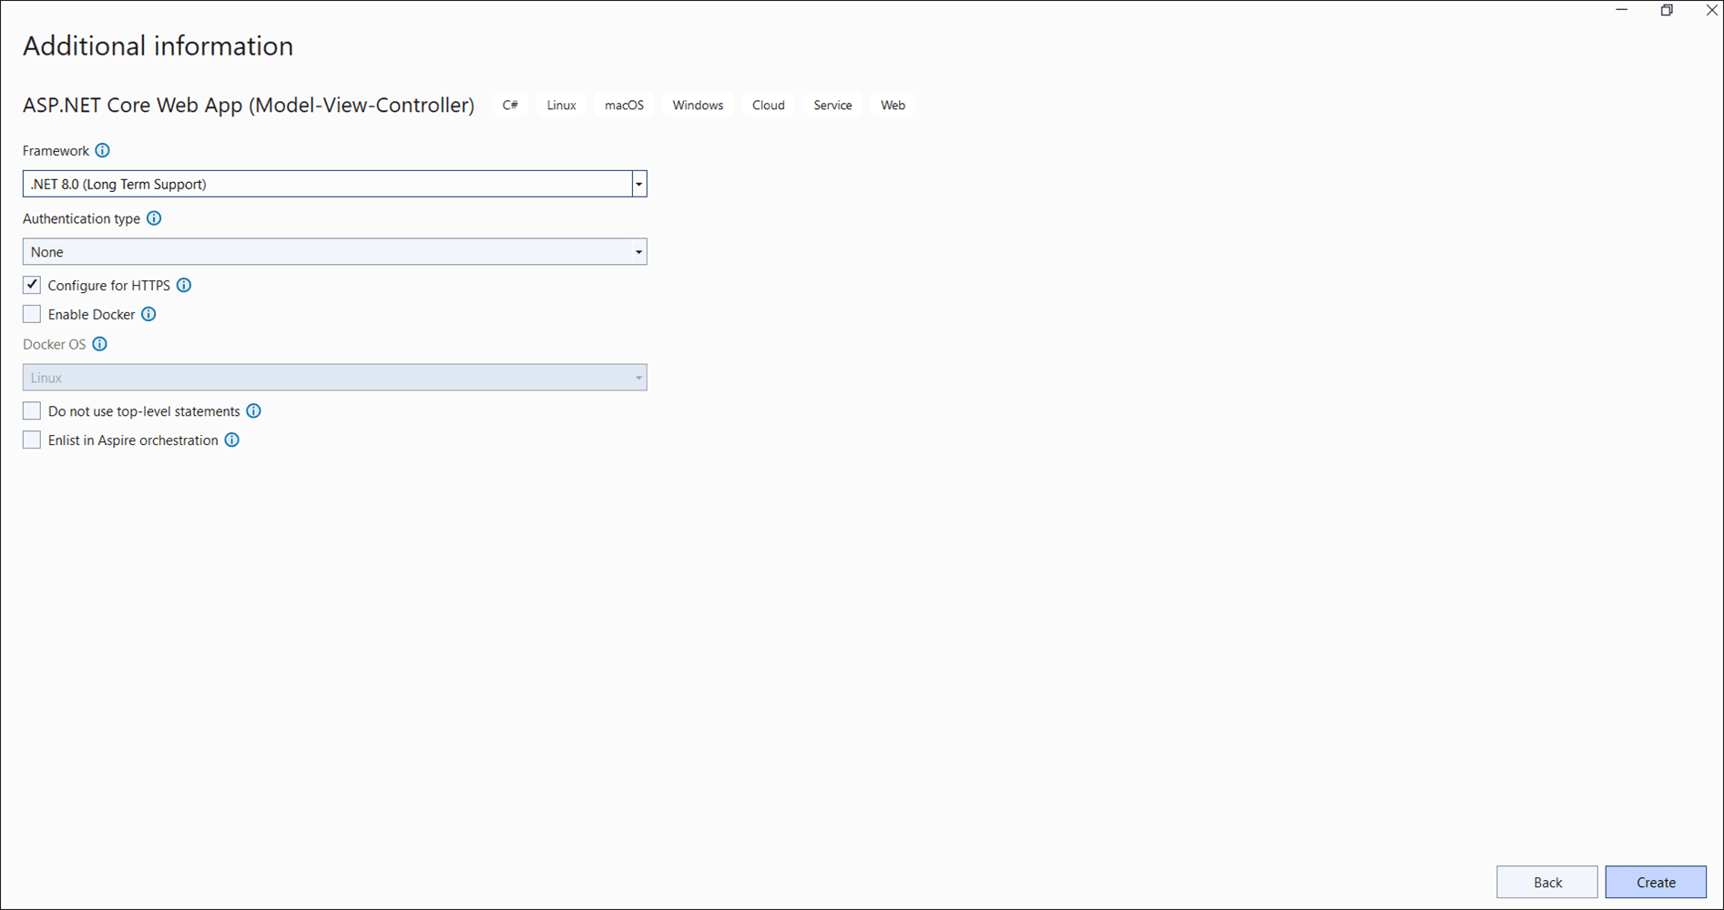Viewport: 1724px width, 910px height.
Task: Click info icon beside Aspire orchestration
Action: click(232, 440)
